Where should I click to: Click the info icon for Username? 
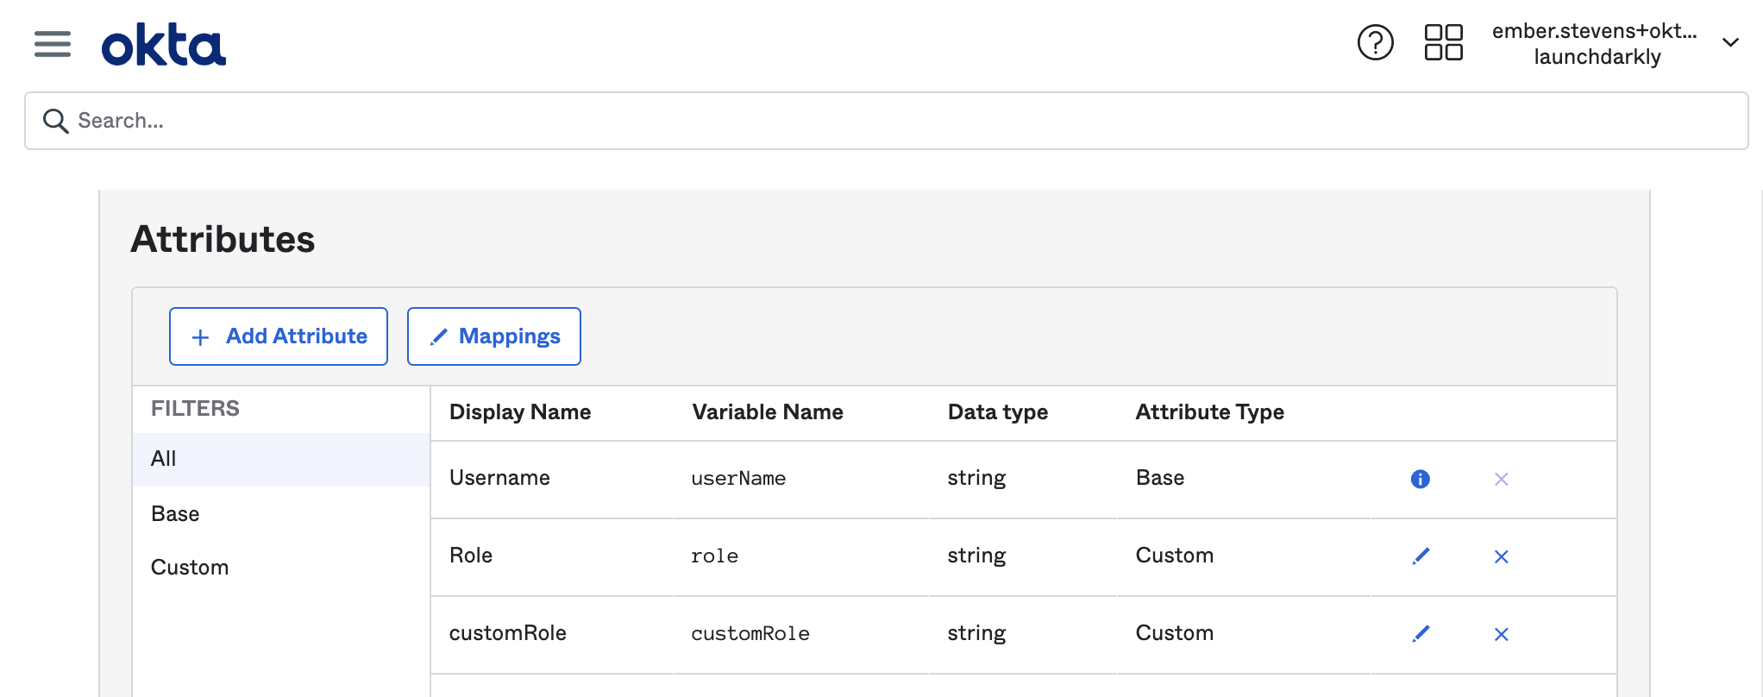click(x=1420, y=479)
